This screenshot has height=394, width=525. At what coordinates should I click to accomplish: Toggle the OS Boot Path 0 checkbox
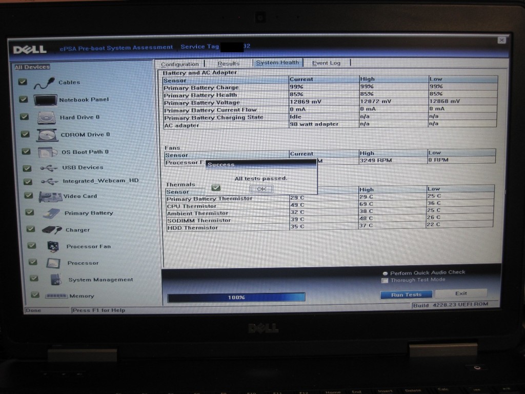(26, 151)
